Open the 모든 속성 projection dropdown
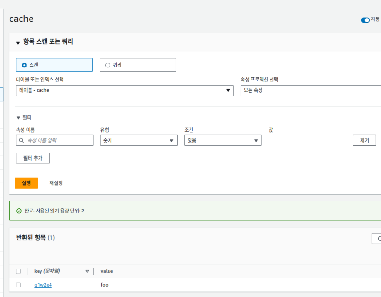 (x=311, y=90)
